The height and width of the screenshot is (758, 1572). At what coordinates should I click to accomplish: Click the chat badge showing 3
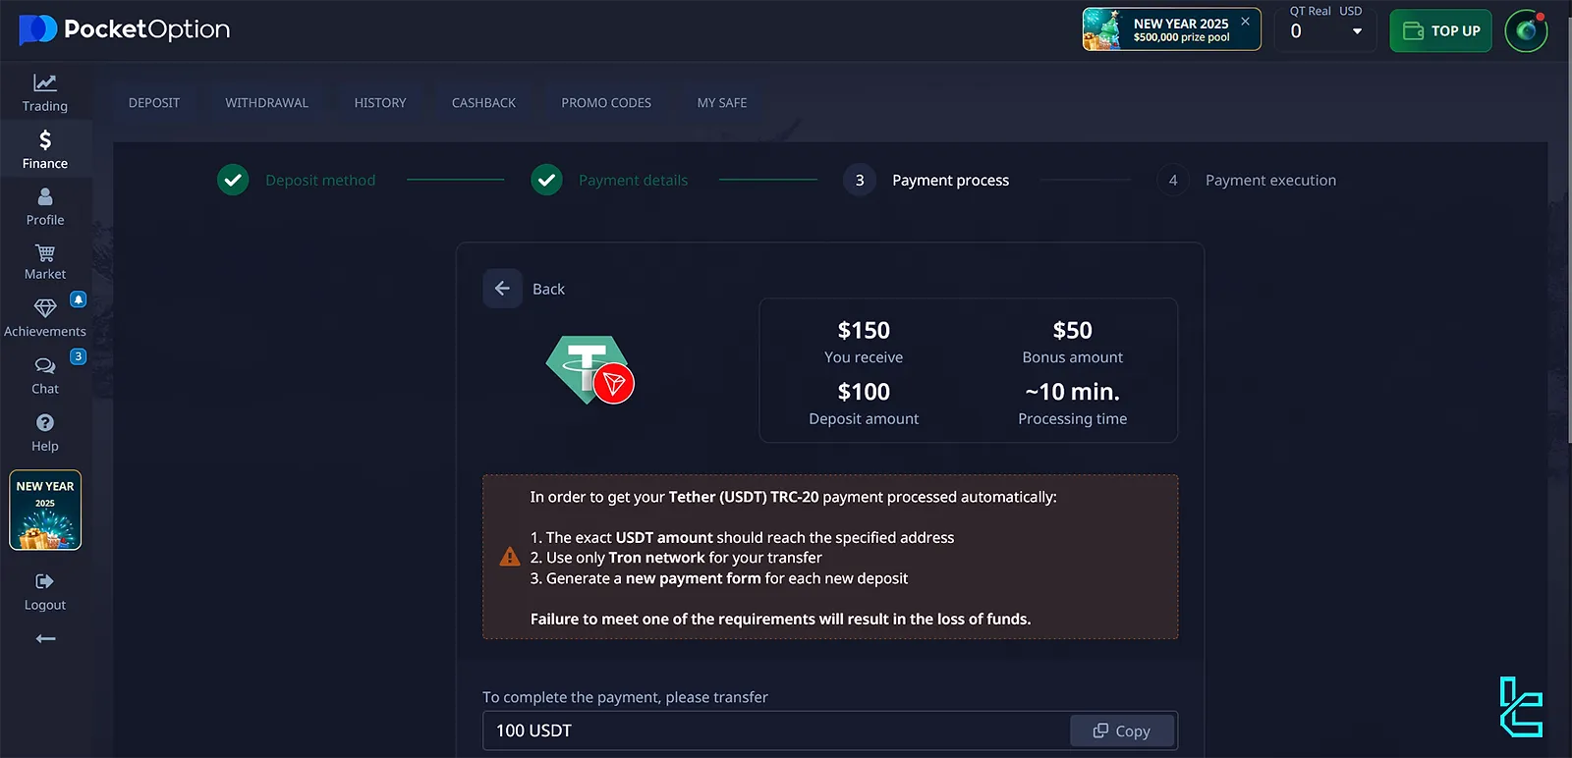tap(79, 356)
